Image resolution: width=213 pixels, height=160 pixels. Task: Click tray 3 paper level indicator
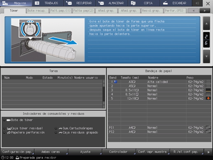[x=208, y=90]
